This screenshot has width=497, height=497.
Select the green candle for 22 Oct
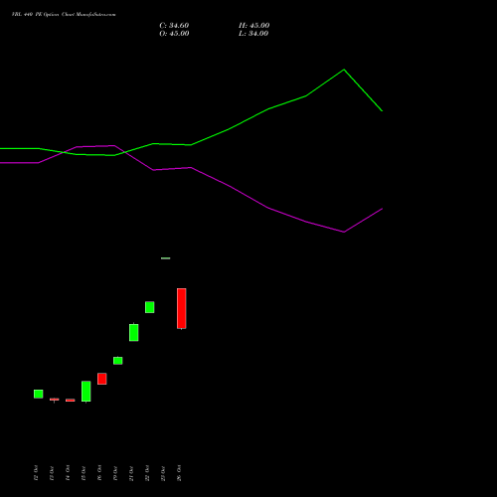point(150,307)
